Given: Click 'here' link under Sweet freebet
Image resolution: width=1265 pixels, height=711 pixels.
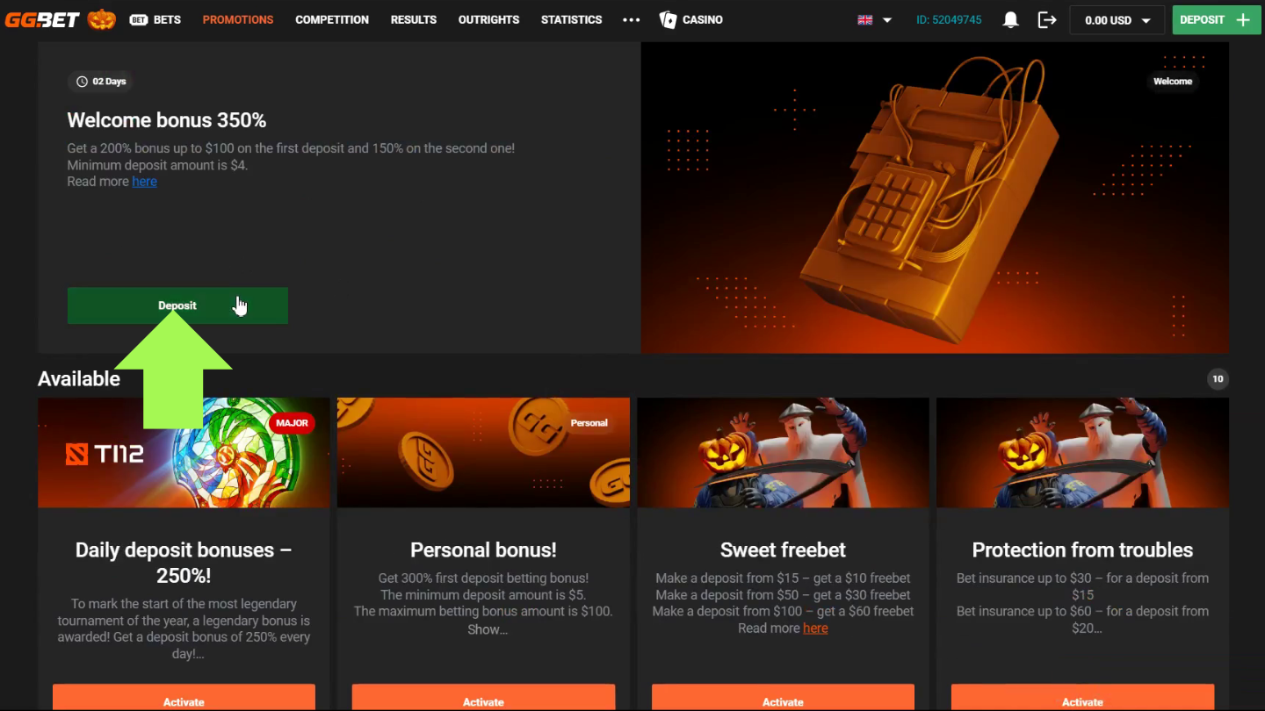Looking at the screenshot, I should coord(815,628).
